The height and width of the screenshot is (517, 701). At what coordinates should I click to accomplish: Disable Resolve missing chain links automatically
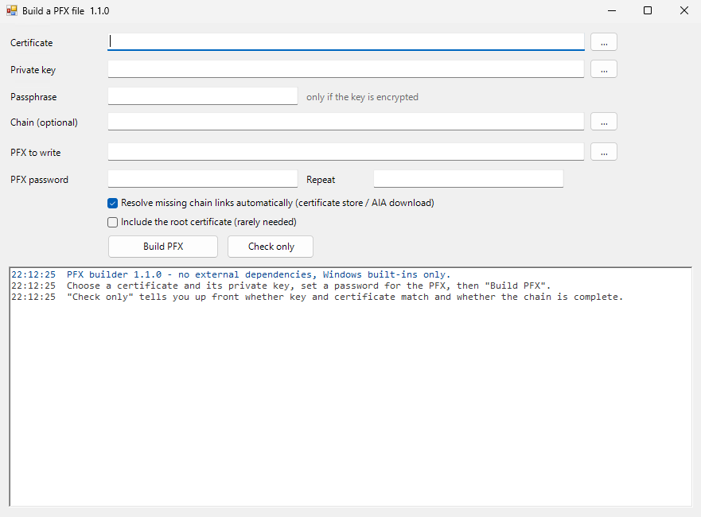click(113, 204)
